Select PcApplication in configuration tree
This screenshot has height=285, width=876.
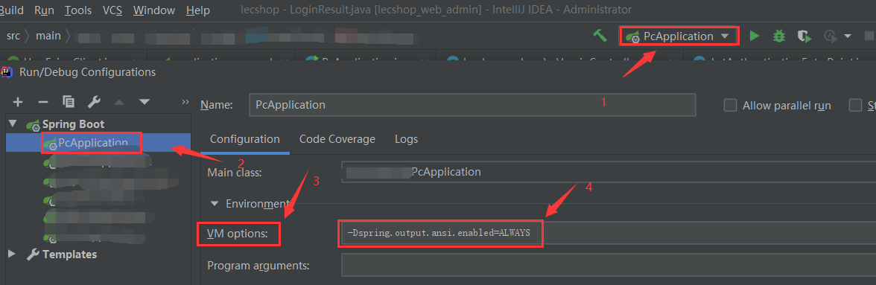tap(92, 143)
